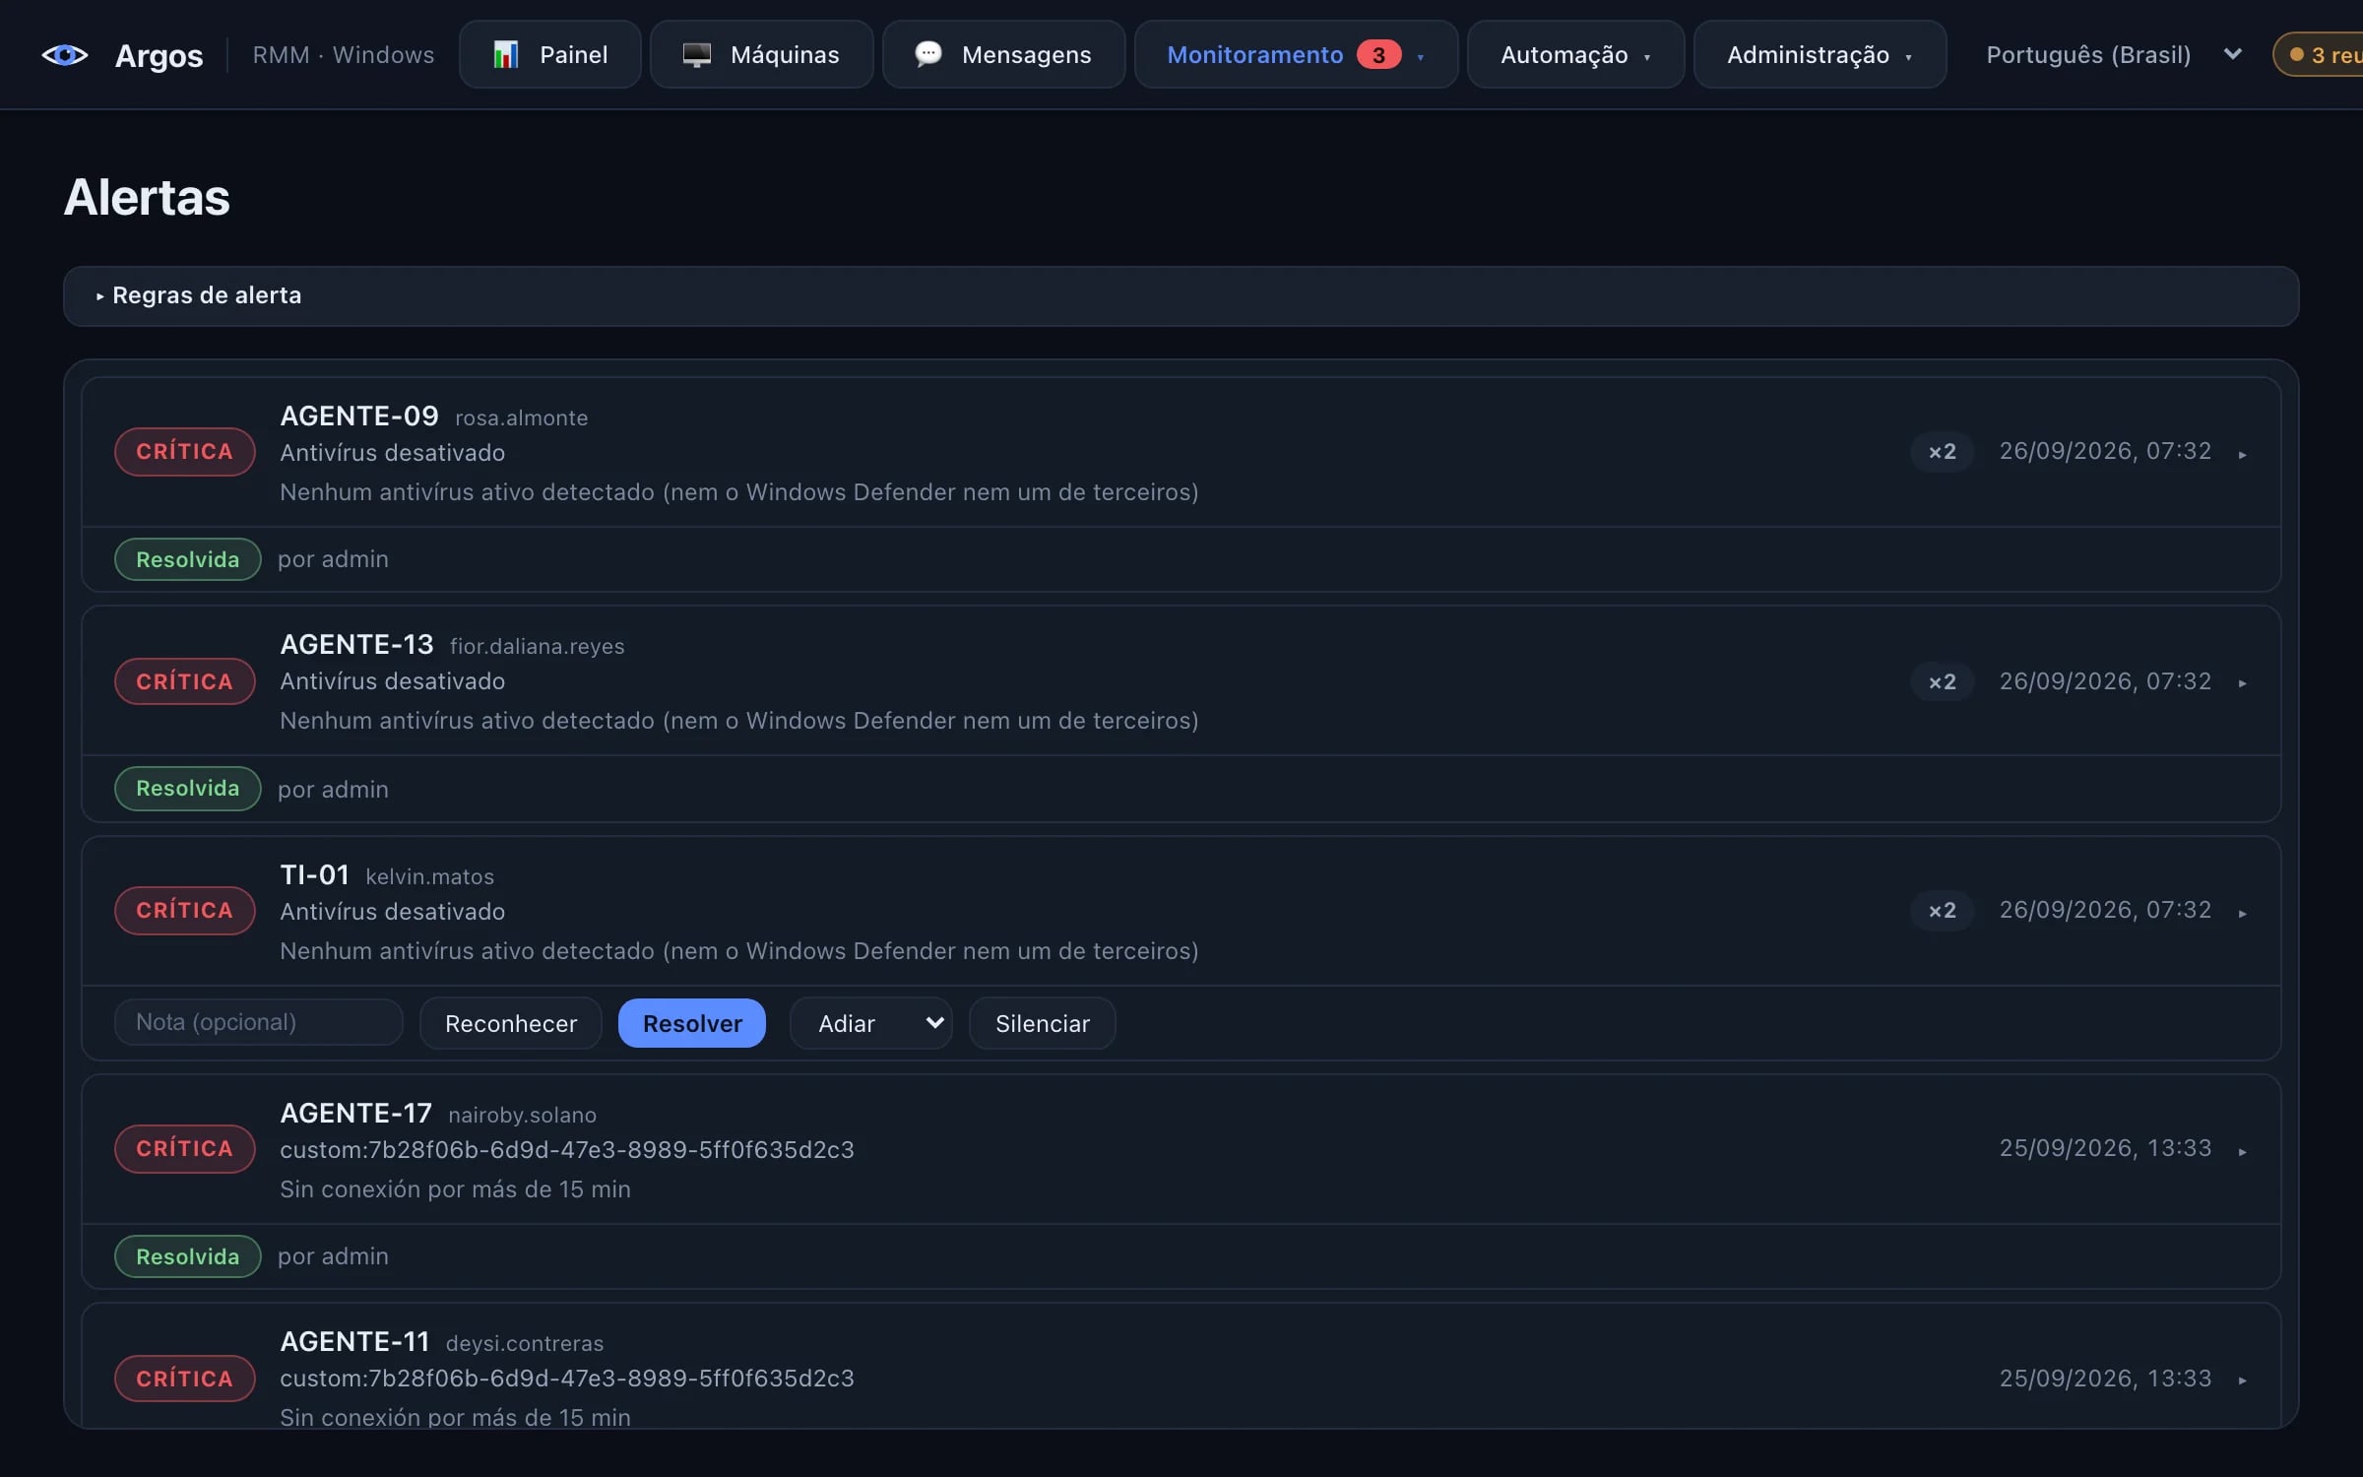Click the username nairoby.solano
The height and width of the screenshot is (1477, 2363).
523,1115
